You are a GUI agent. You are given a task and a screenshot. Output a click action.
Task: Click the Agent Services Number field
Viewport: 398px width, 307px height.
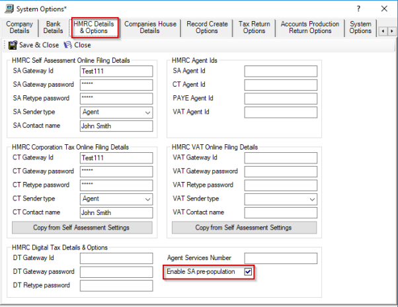(x=281, y=258)
